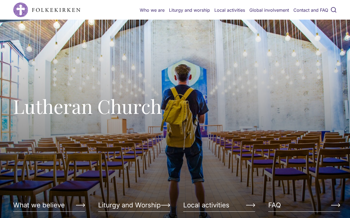The width and height of the screenshot is (350, 218).
Task: Click the arrow beside Liturgy and Worship
Action: tap(165, 205)
